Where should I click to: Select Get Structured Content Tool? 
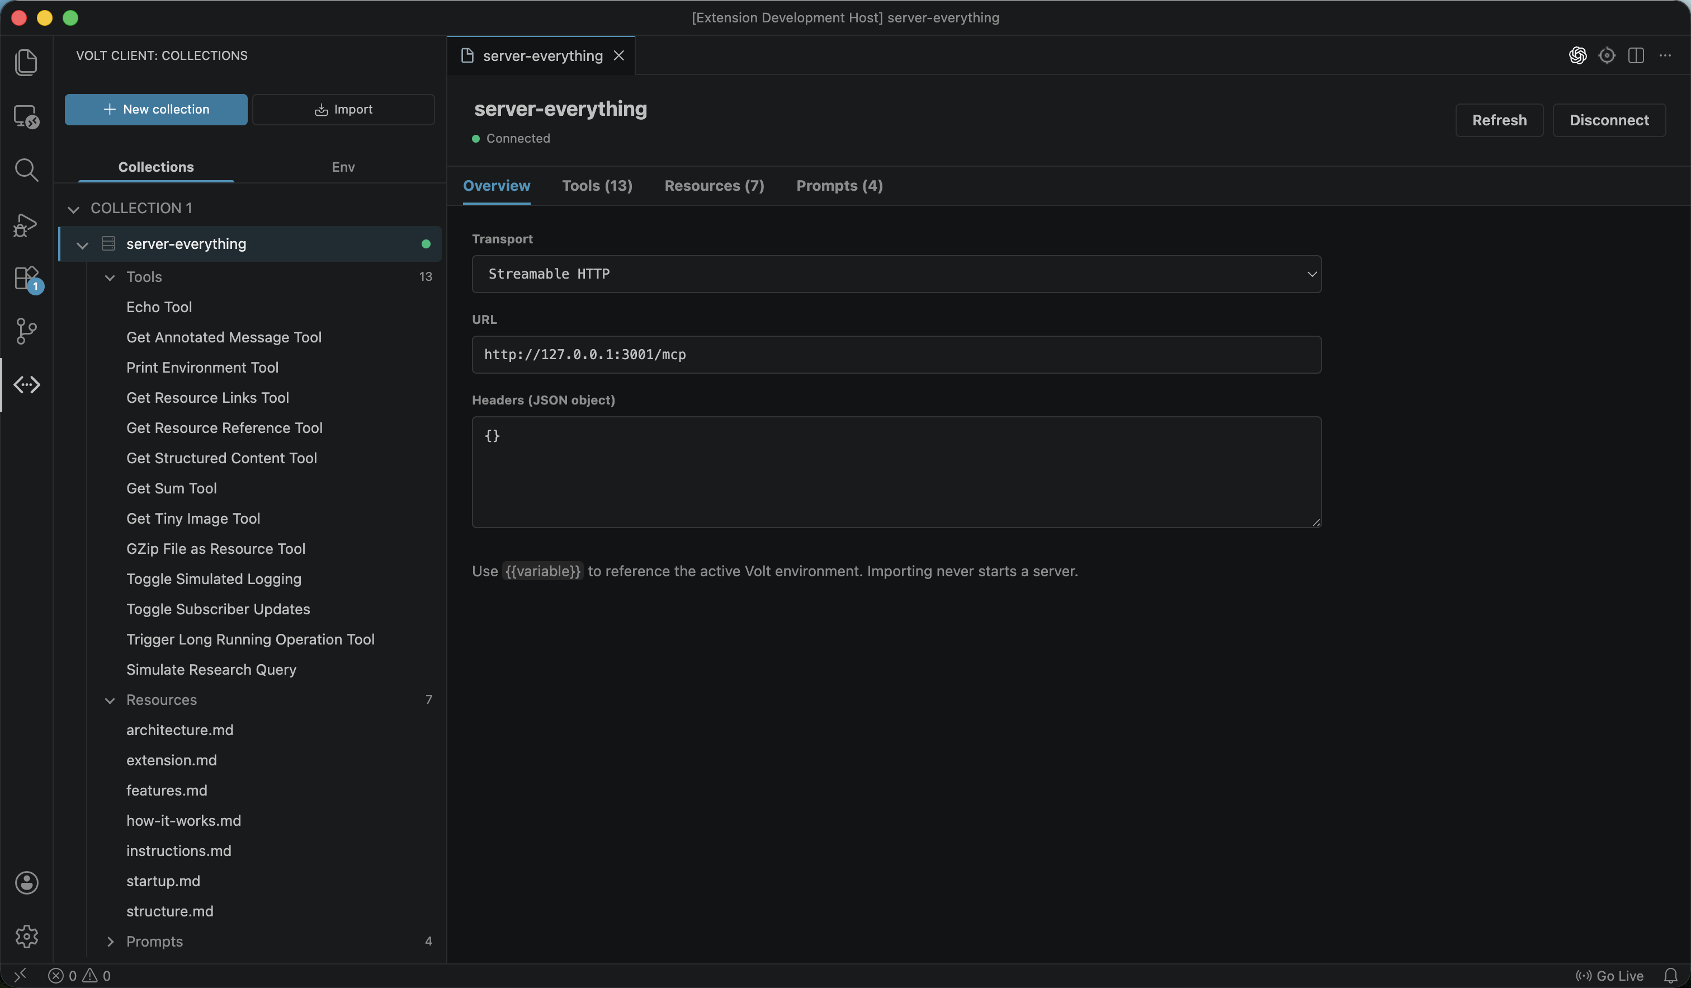221,458
